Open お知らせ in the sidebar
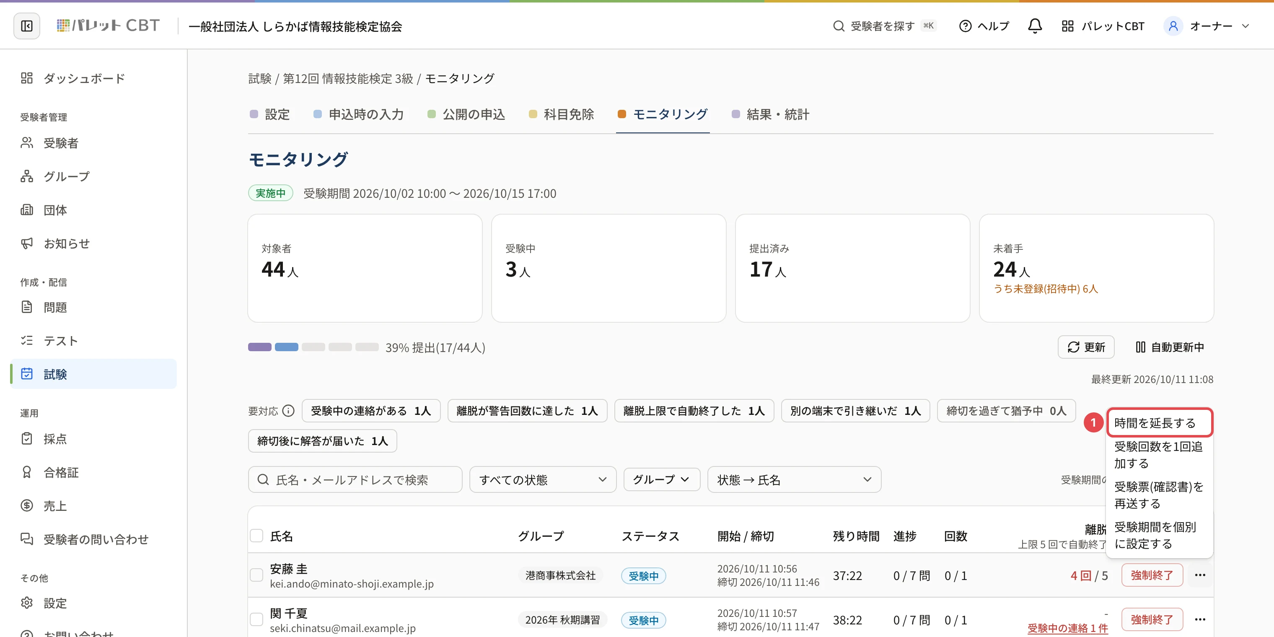1274x637 pixels. (x=93, y=243)
